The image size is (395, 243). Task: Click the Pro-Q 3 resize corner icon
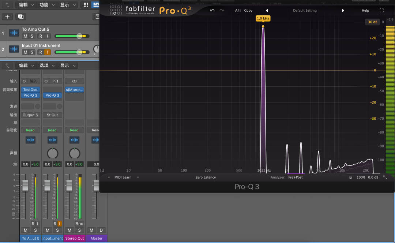pos(385,177)
